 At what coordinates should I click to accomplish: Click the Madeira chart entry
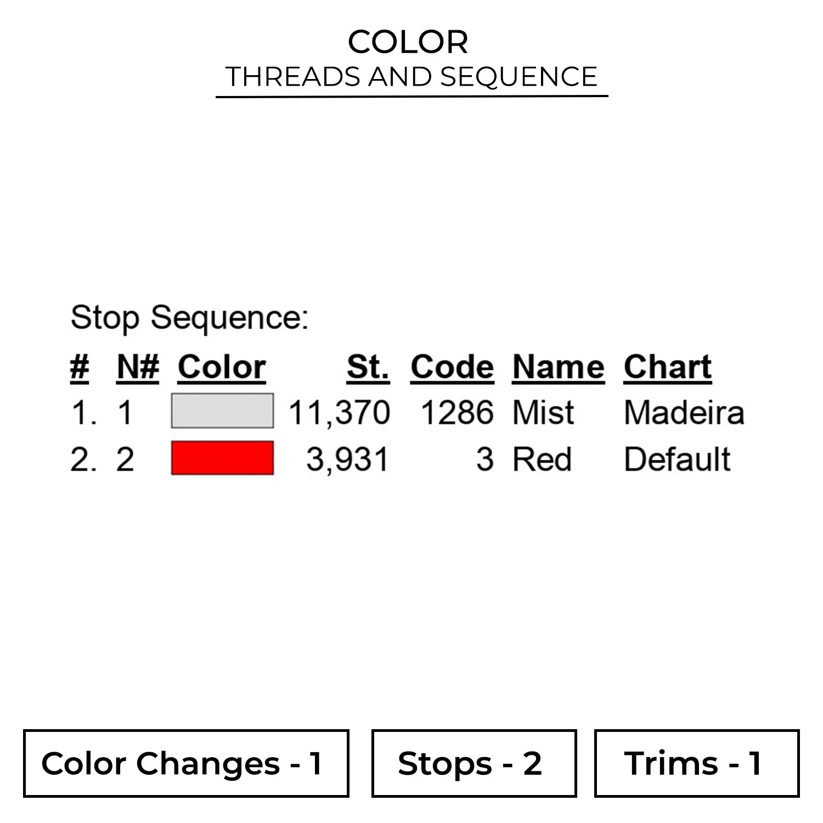(684, 413)
